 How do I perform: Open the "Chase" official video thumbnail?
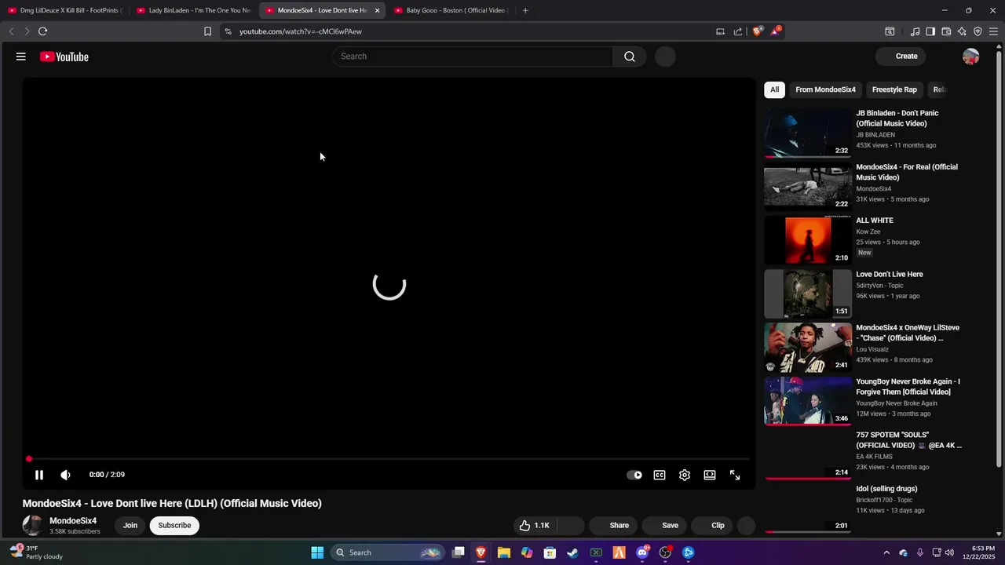click(808, 347)
